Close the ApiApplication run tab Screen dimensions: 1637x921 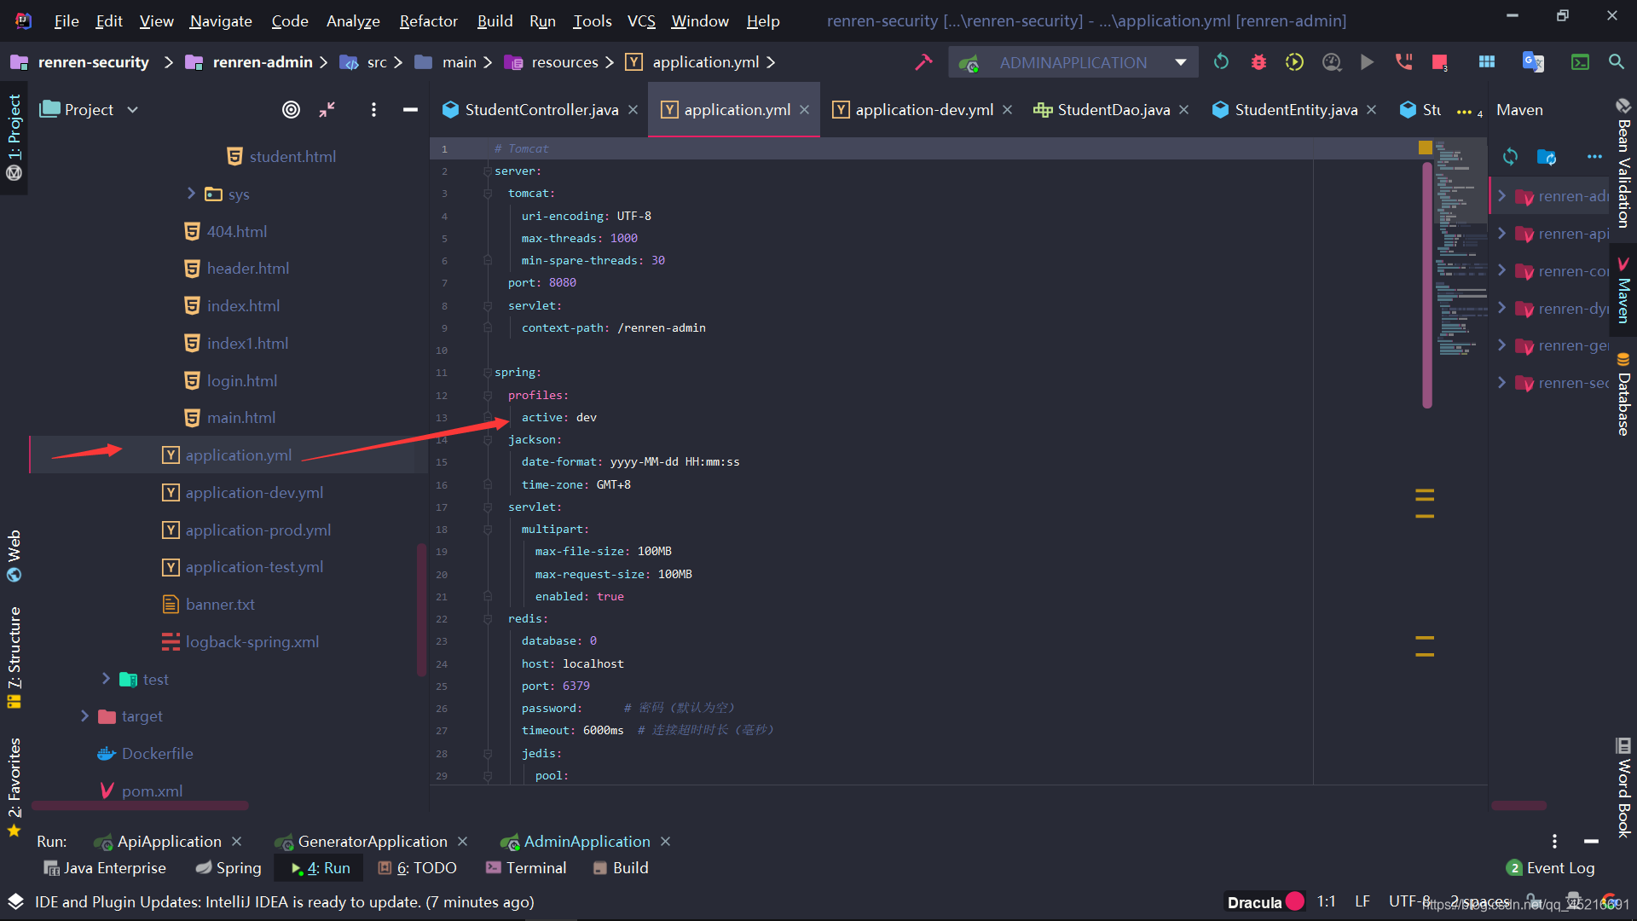[236, 842]
